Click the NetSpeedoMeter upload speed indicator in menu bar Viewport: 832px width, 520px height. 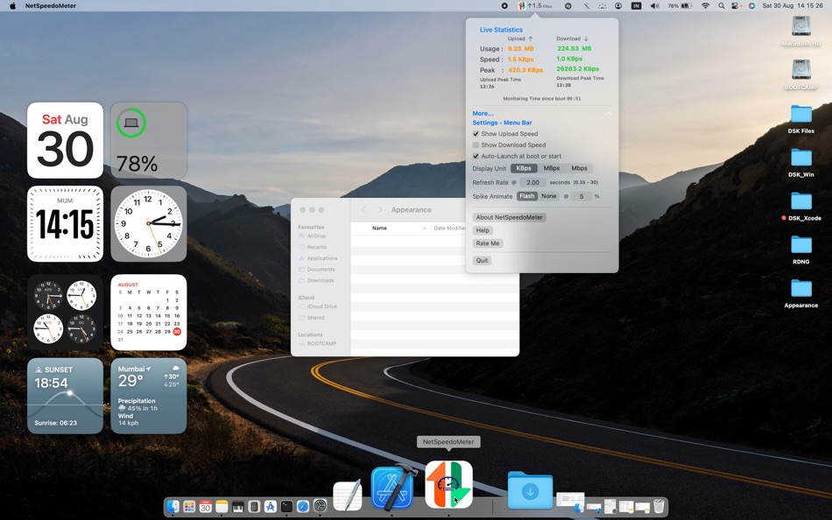(539, 5)
